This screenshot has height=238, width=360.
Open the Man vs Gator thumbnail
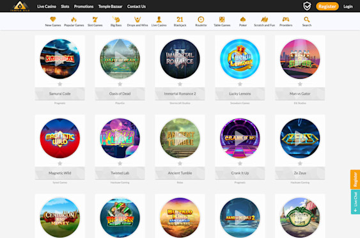click(300, 59)
